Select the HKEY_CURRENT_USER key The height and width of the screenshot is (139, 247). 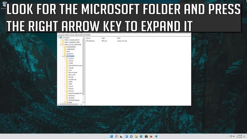pos(72,42)
